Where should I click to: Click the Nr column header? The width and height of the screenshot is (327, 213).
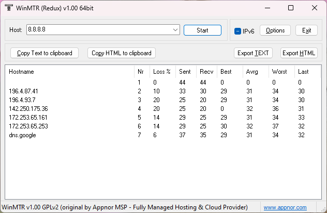[142, 72]
